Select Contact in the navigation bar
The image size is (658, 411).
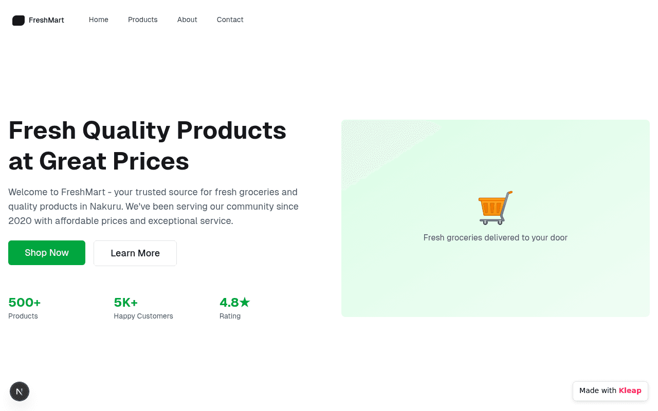tap(230, 20)
